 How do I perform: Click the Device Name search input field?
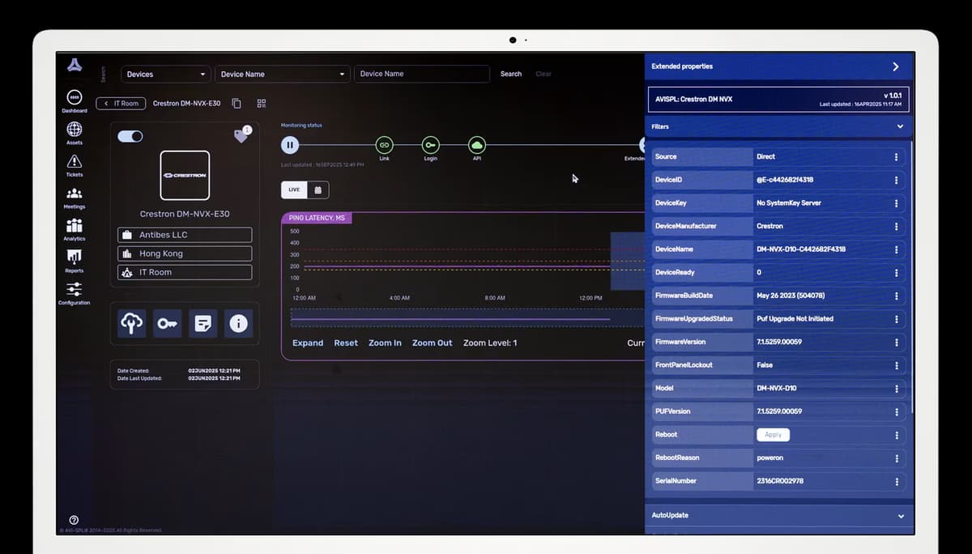coord(422,74)
